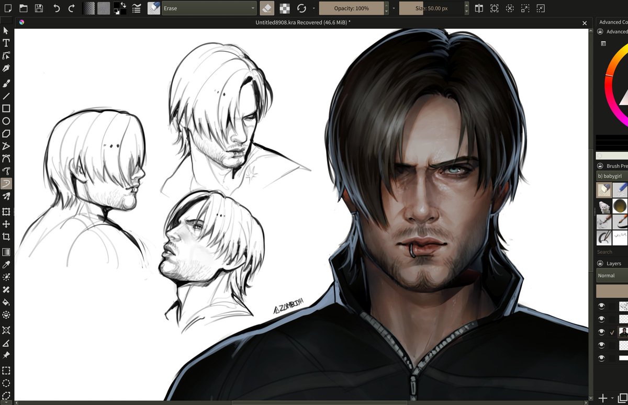The image size is (628, 405).
Task: Switch to Advanced Color Selector tab
Action: [x=613, y=22]
